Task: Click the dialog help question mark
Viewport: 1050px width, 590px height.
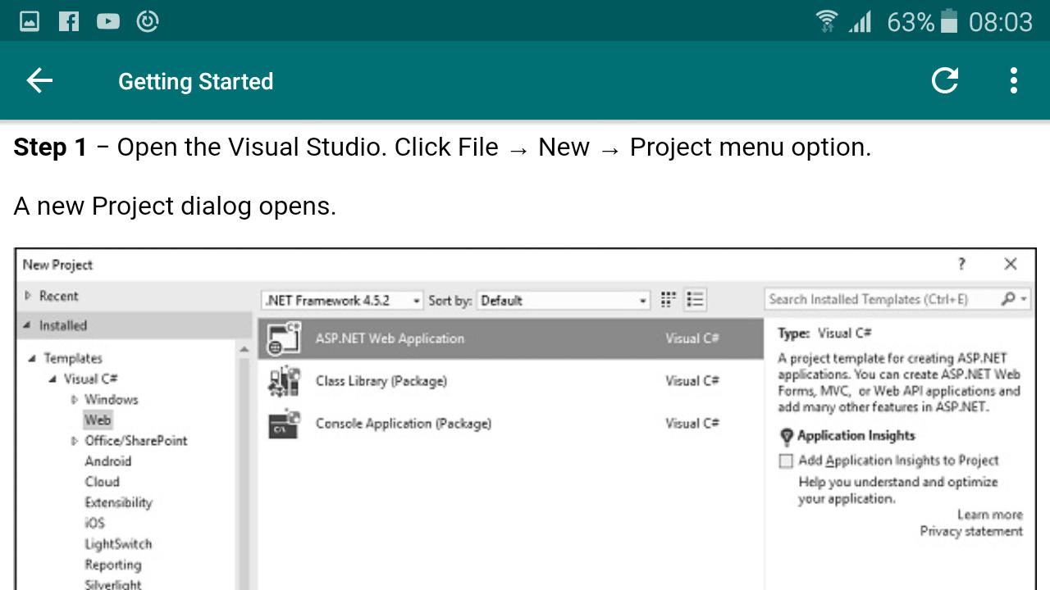Action: [961, 264]
